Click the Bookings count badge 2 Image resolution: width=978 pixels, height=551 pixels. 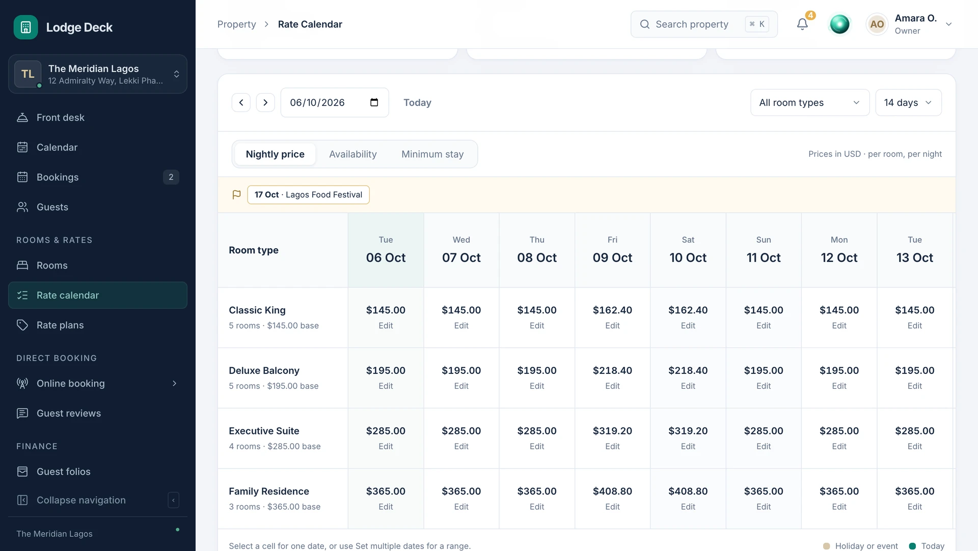click(x=171, y=177)
